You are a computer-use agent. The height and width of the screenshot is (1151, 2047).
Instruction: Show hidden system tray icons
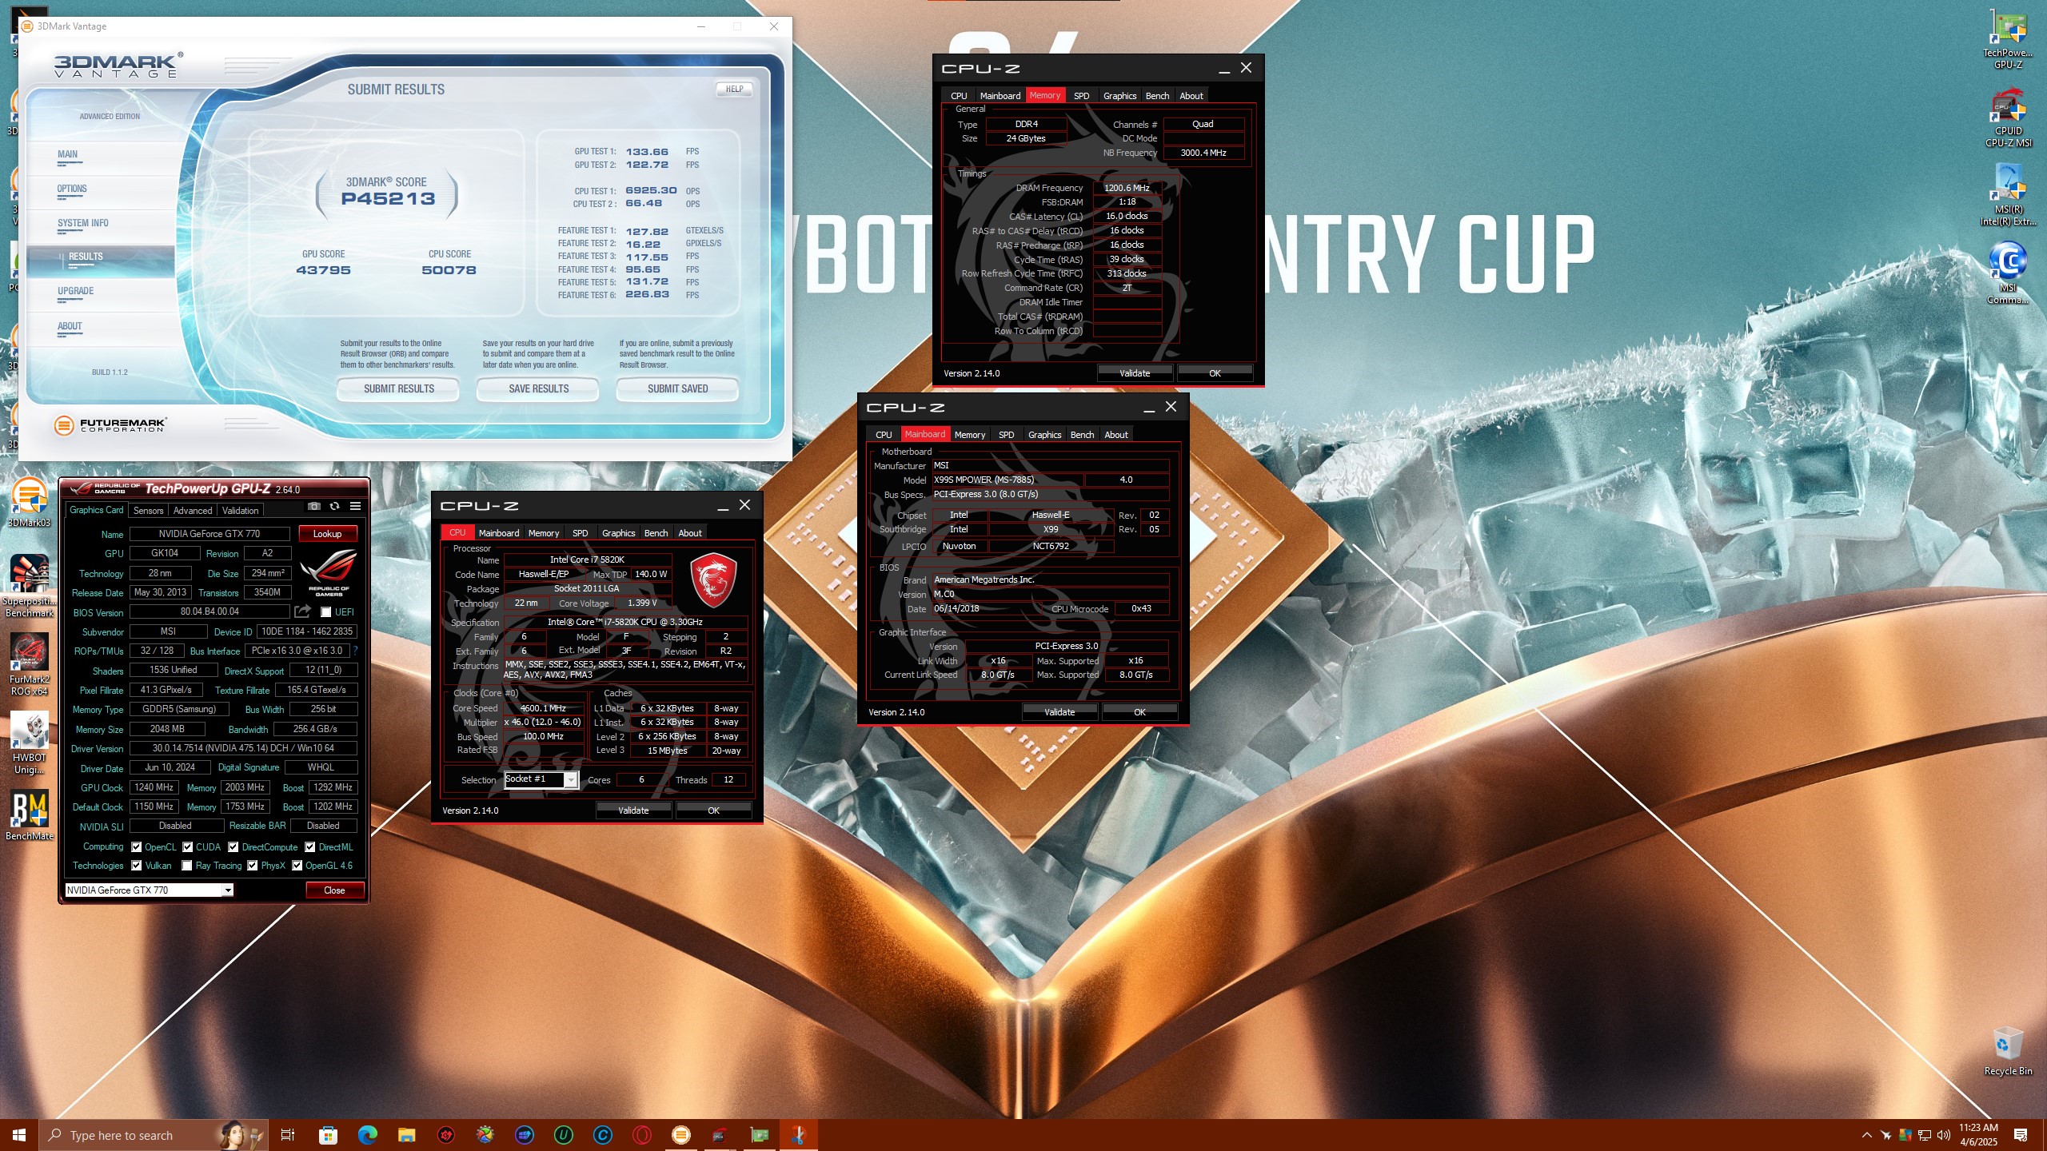click(x=1866, y=1135)
